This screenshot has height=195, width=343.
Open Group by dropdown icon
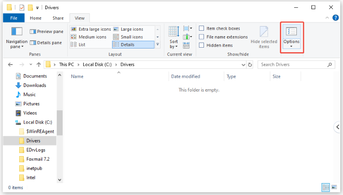coord(188,28)
